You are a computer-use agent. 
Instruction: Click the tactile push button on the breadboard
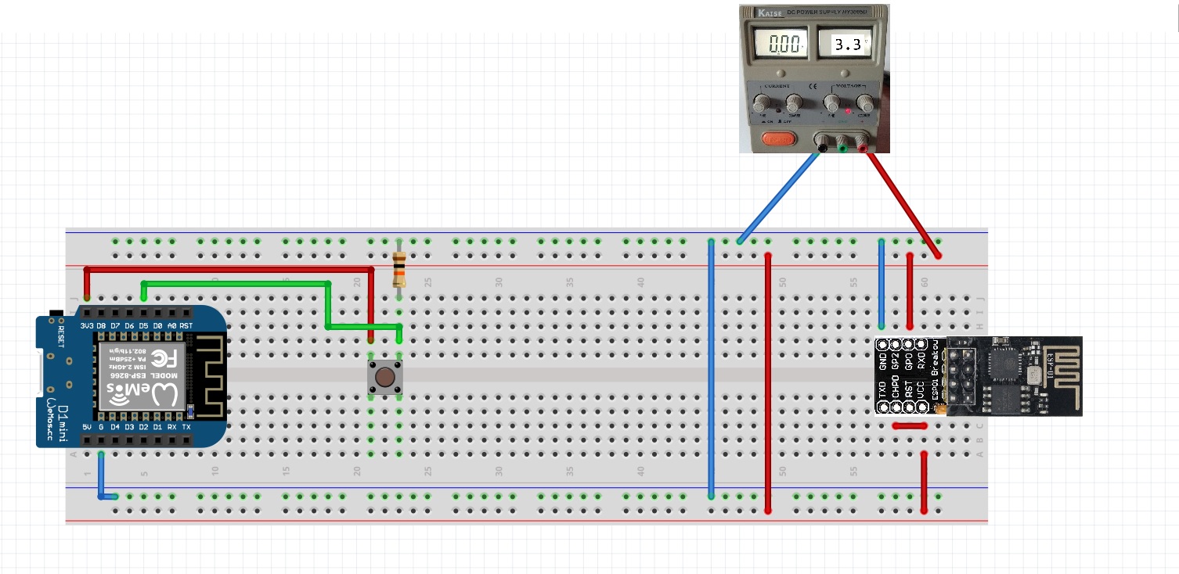click(x=384, y=378)
